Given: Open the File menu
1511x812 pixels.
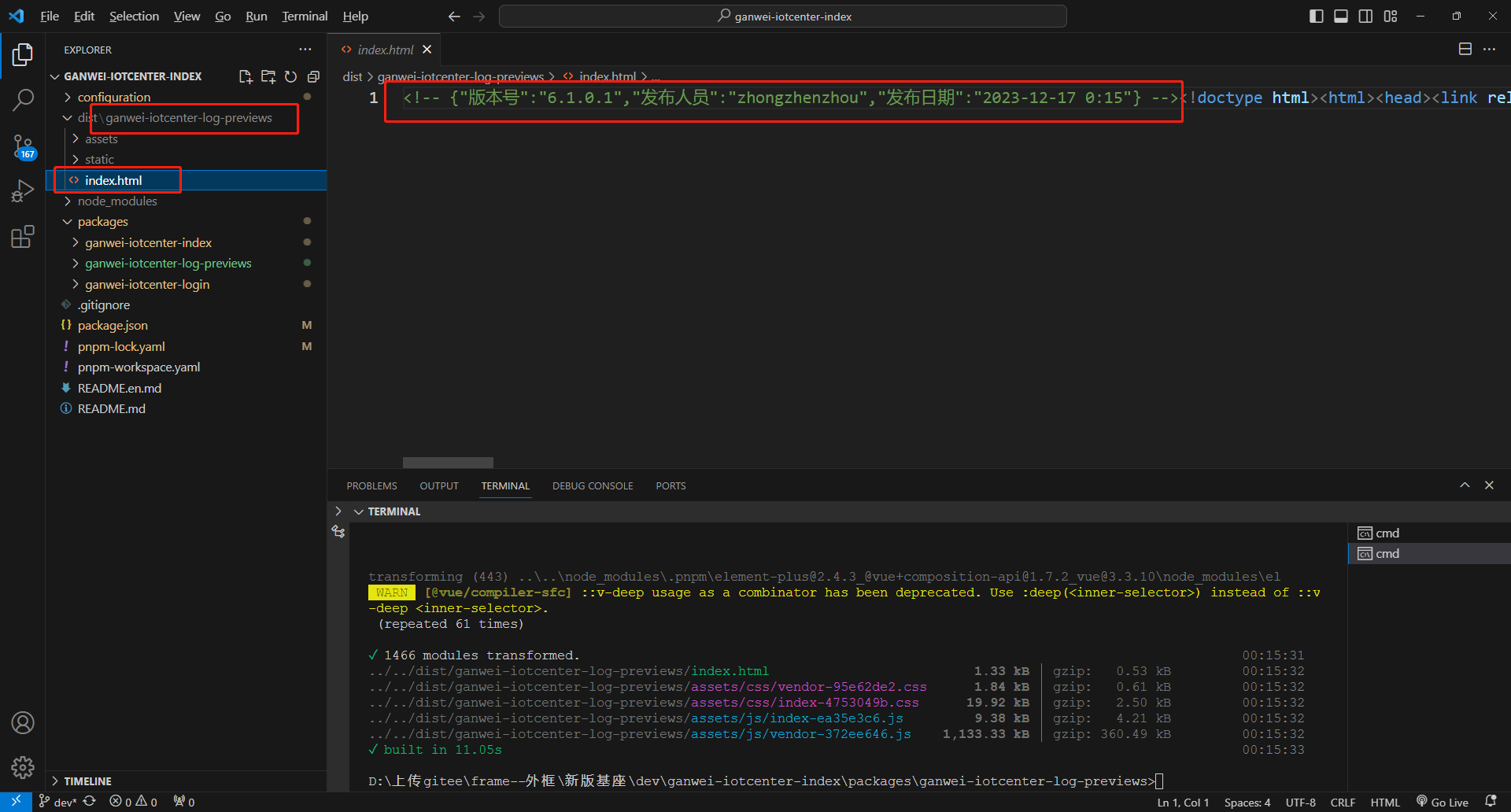Looking at the screenshot, I should coord(50,17).
